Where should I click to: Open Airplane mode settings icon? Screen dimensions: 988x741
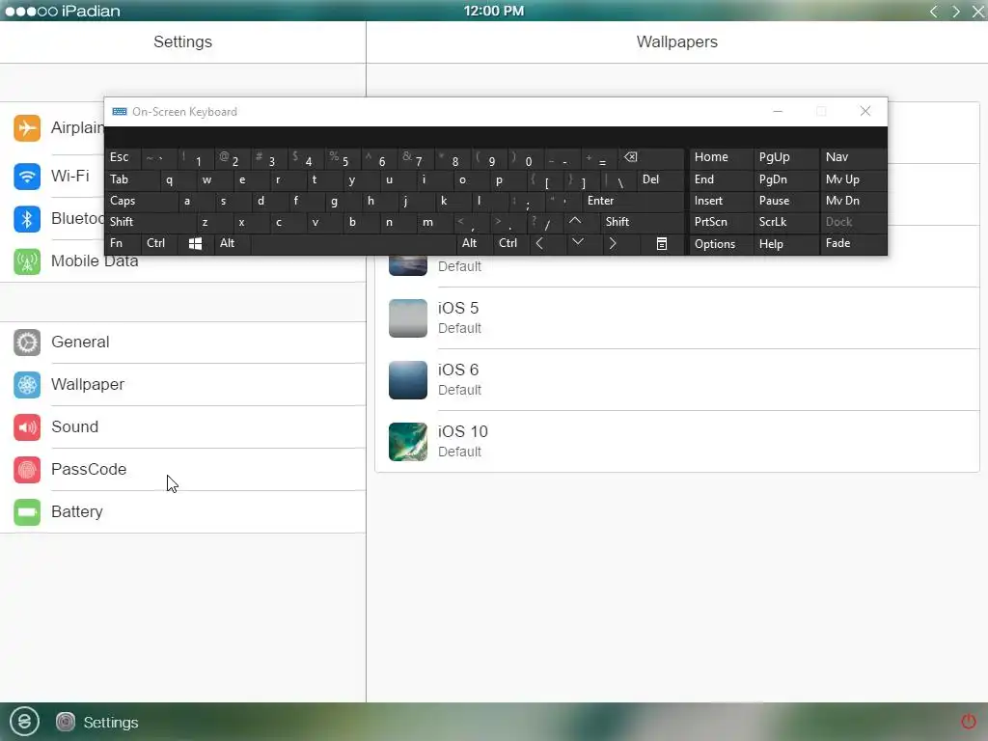click(27, 128)
